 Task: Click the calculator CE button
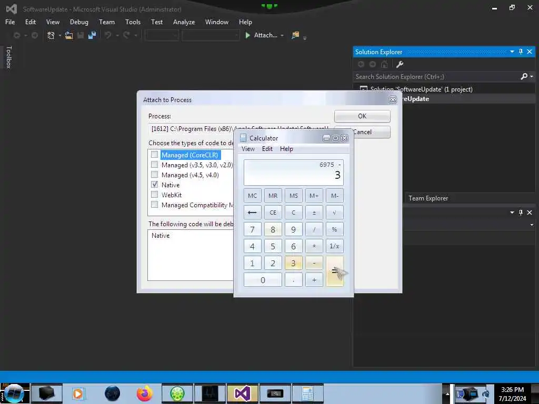(x=273, y=213)
